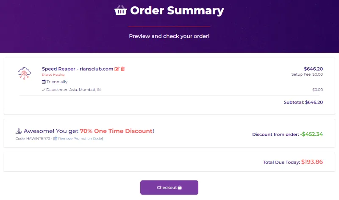The width and height of the screenshot is (339, 200).
Task: Click trash icon beside Remove Promotion Code
Action: click(56, 138)
